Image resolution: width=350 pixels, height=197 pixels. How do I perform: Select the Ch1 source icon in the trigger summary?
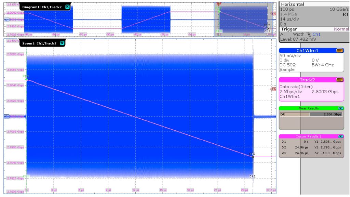317,34
